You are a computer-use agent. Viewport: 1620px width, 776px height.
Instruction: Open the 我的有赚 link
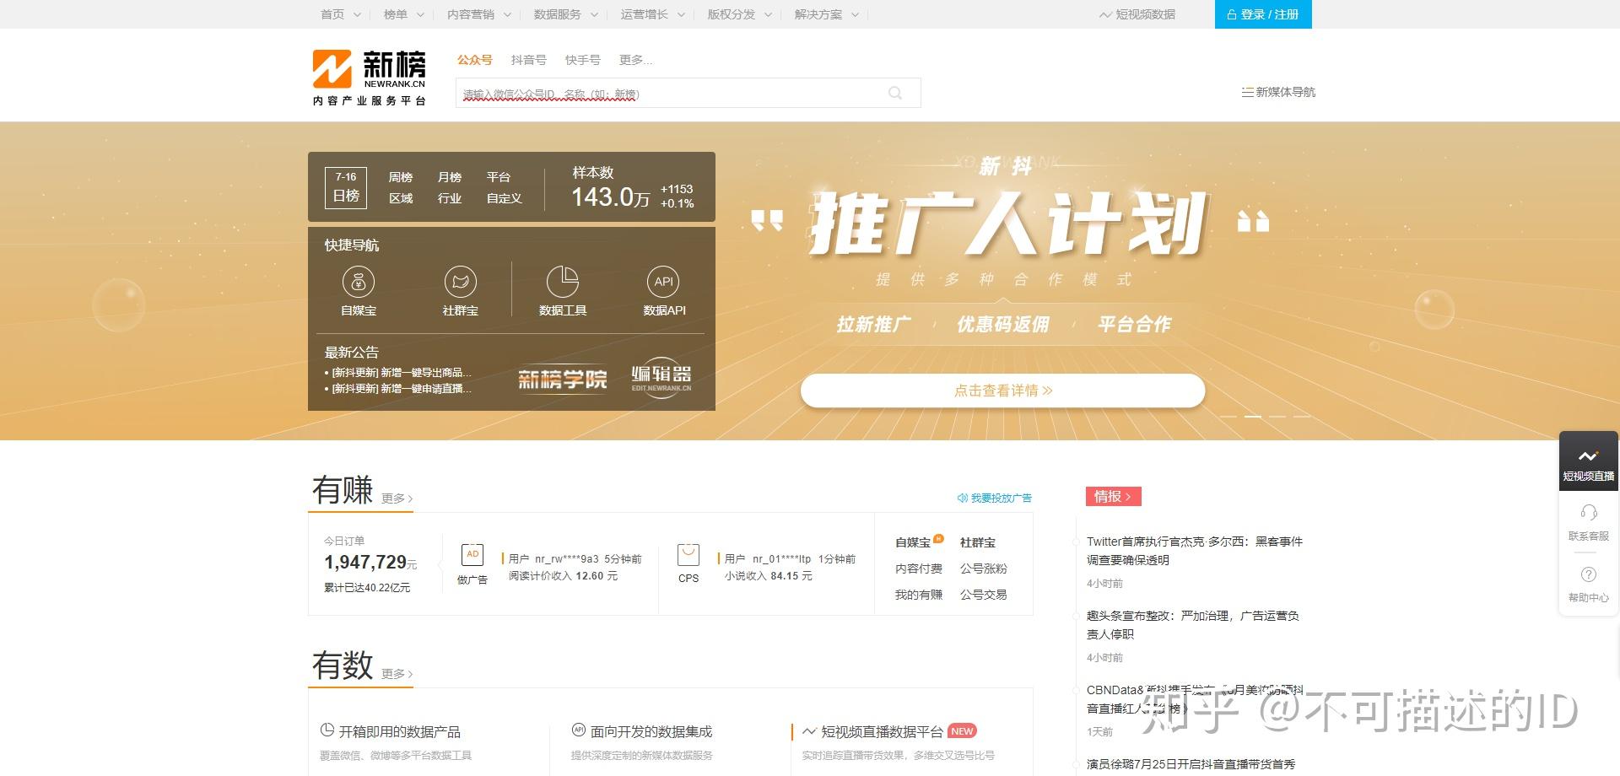coord(919,595)
